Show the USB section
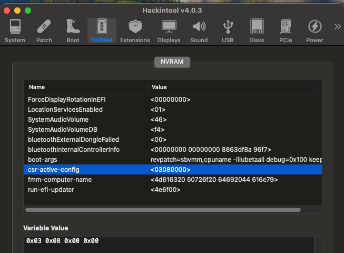The image size is (344, 253). point(228,31)
